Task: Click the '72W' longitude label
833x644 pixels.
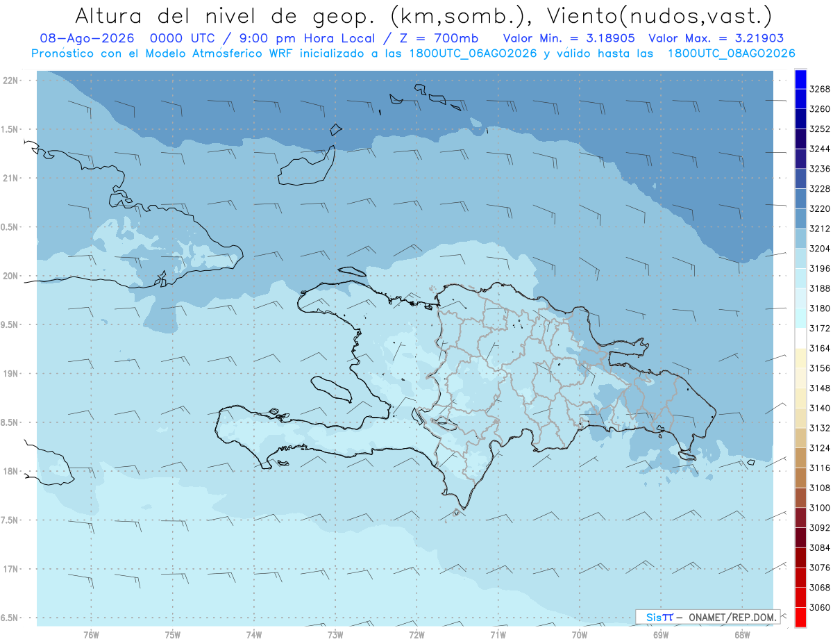Action: pyautogui.click(x=416, y=635)
